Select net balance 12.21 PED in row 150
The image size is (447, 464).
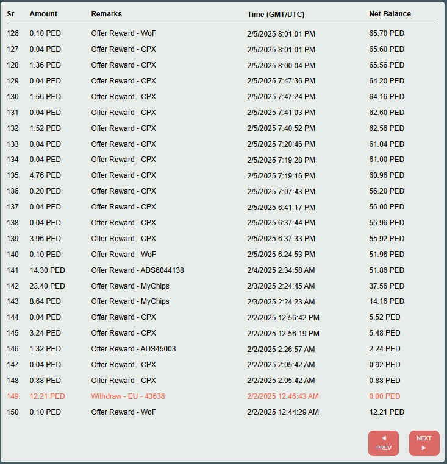(x=387, y=412)
